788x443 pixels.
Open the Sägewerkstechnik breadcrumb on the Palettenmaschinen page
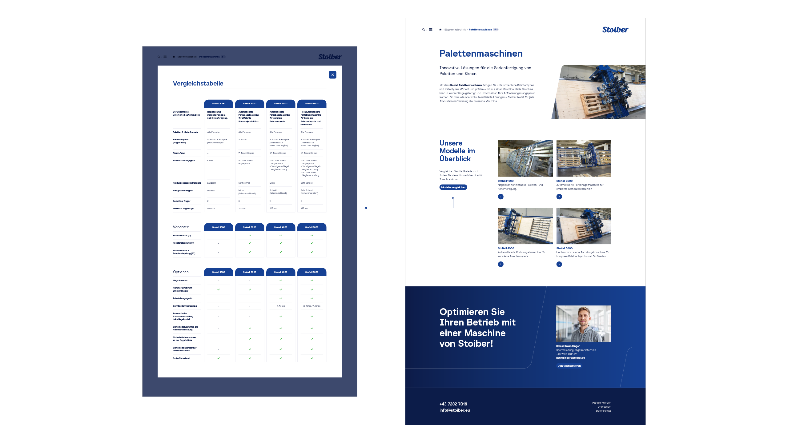pyautogui.click(x=455, y=30)
